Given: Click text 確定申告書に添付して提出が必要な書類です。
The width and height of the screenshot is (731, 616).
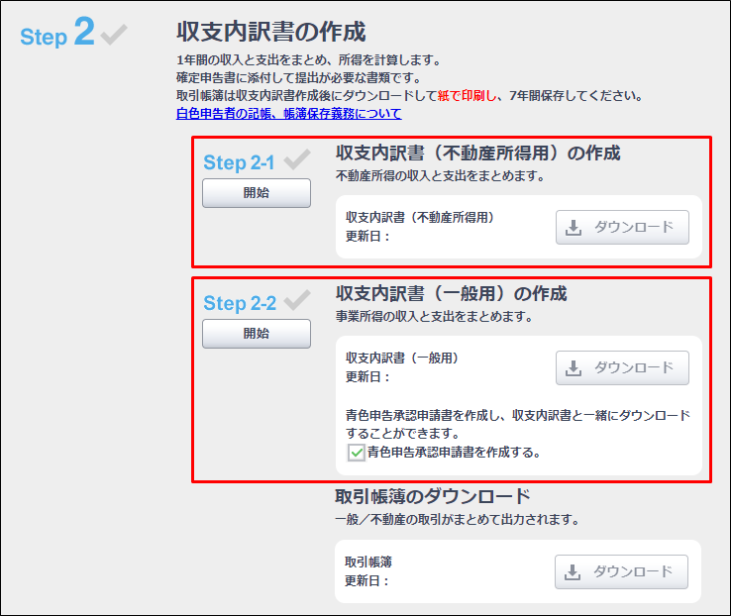Looking at the screenshot, I should 299,78.
